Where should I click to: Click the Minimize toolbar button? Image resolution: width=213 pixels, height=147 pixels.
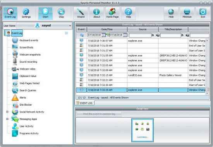point(187,13)
